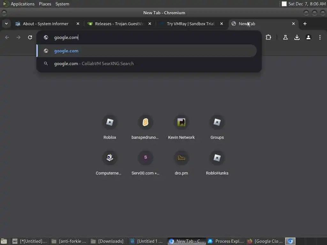Screen dimensions: 327x245
Task: Open the Extensions puzzle icon
Action: tap(268, 38)
